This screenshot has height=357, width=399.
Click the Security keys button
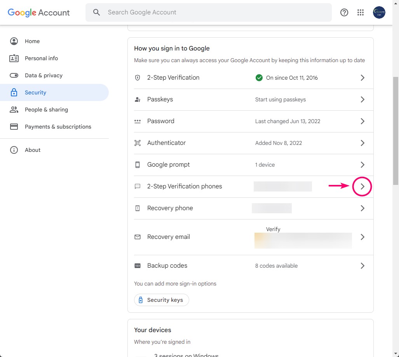click(162, 300)
